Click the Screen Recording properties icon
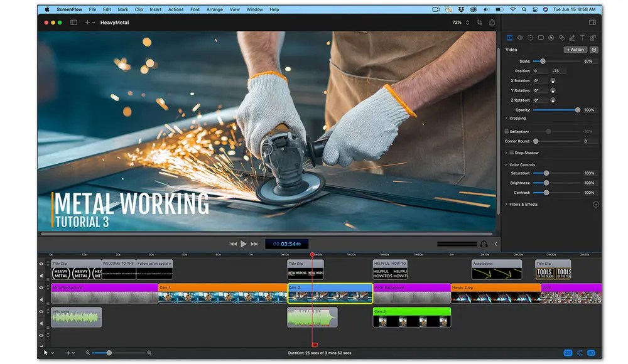628x364 pixels. click(541, 38)
